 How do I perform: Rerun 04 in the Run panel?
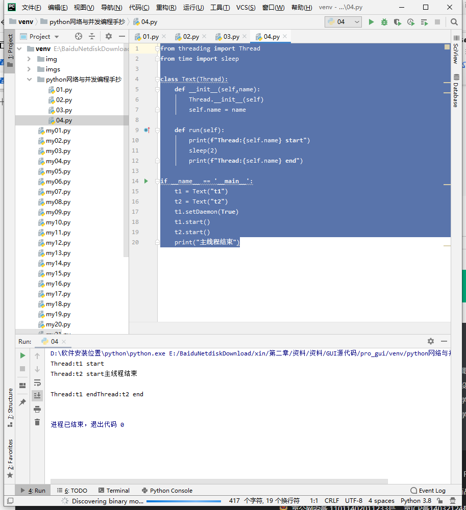pyautogui.click(x=22, y=355)
